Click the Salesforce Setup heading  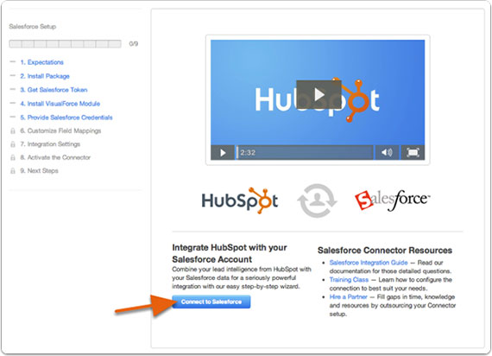click(32, 27)
